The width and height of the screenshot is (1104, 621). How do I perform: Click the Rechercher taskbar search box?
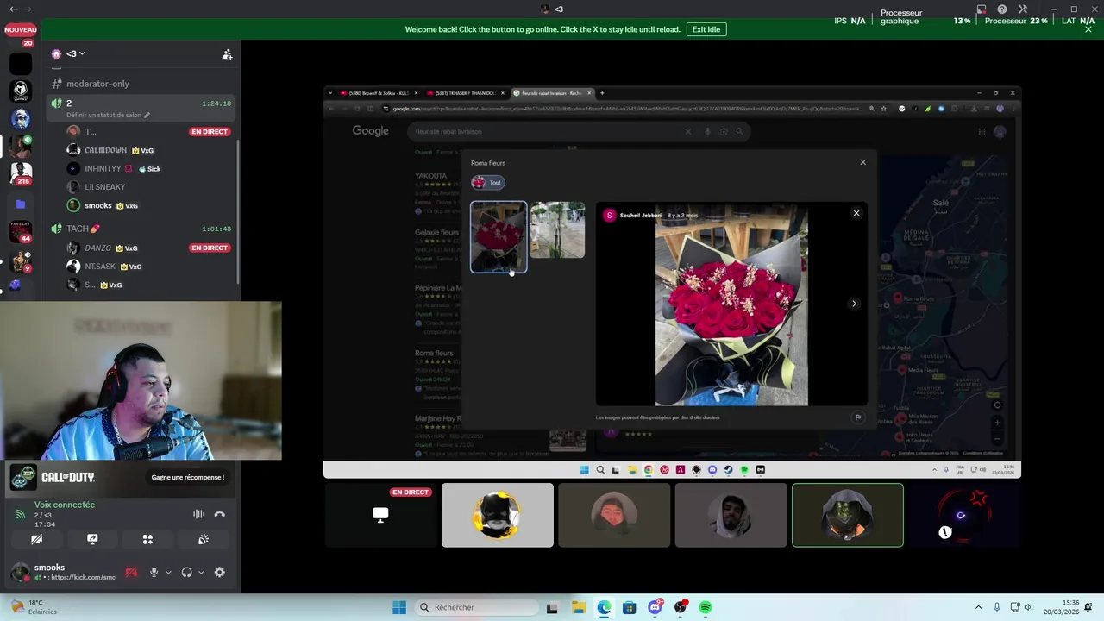point(474,607)
